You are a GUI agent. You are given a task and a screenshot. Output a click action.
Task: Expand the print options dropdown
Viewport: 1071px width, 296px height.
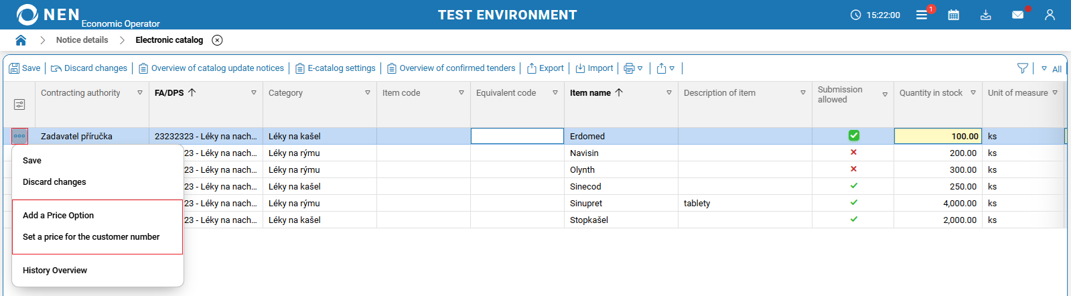633,68
